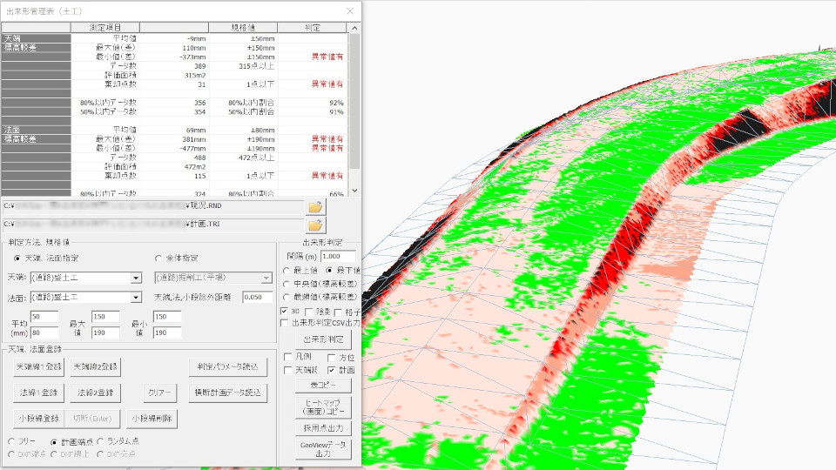Enable the 凡例 legend checkbox

coord(289,357)
